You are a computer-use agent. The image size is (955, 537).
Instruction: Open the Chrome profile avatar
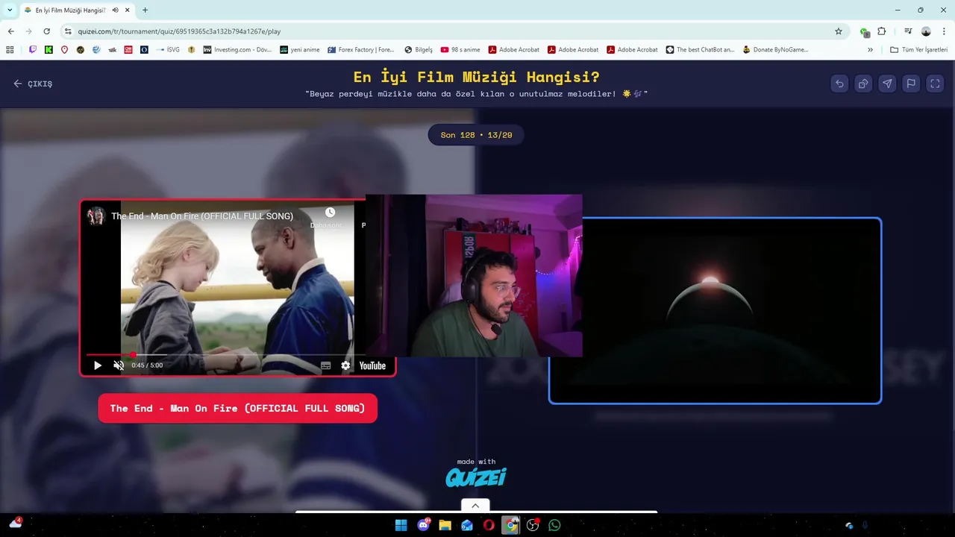(x=926, y=31)
